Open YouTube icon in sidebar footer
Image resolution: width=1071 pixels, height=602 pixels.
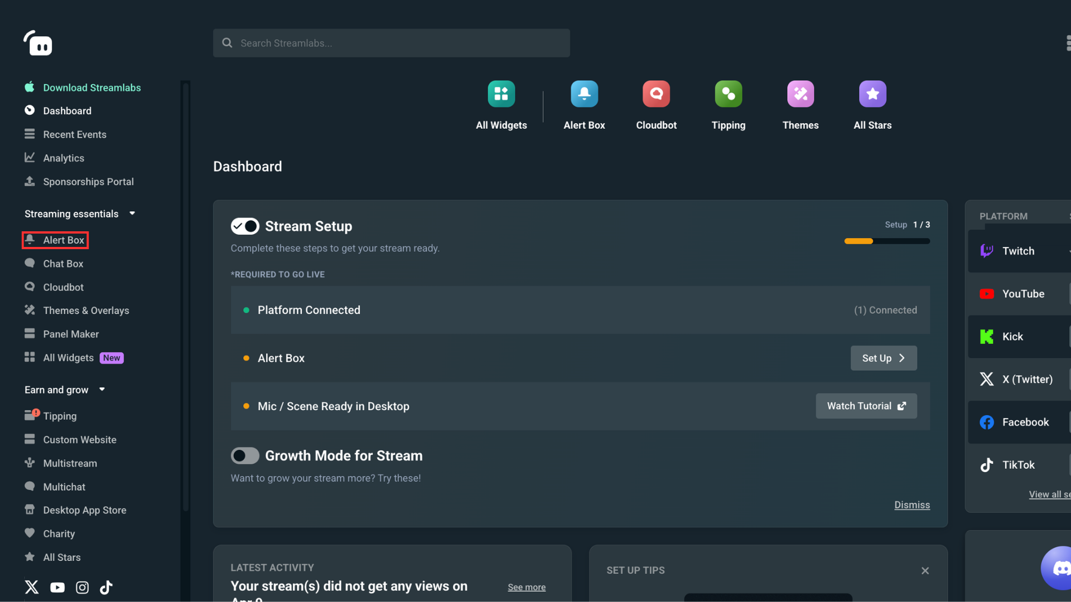(57, 588)
